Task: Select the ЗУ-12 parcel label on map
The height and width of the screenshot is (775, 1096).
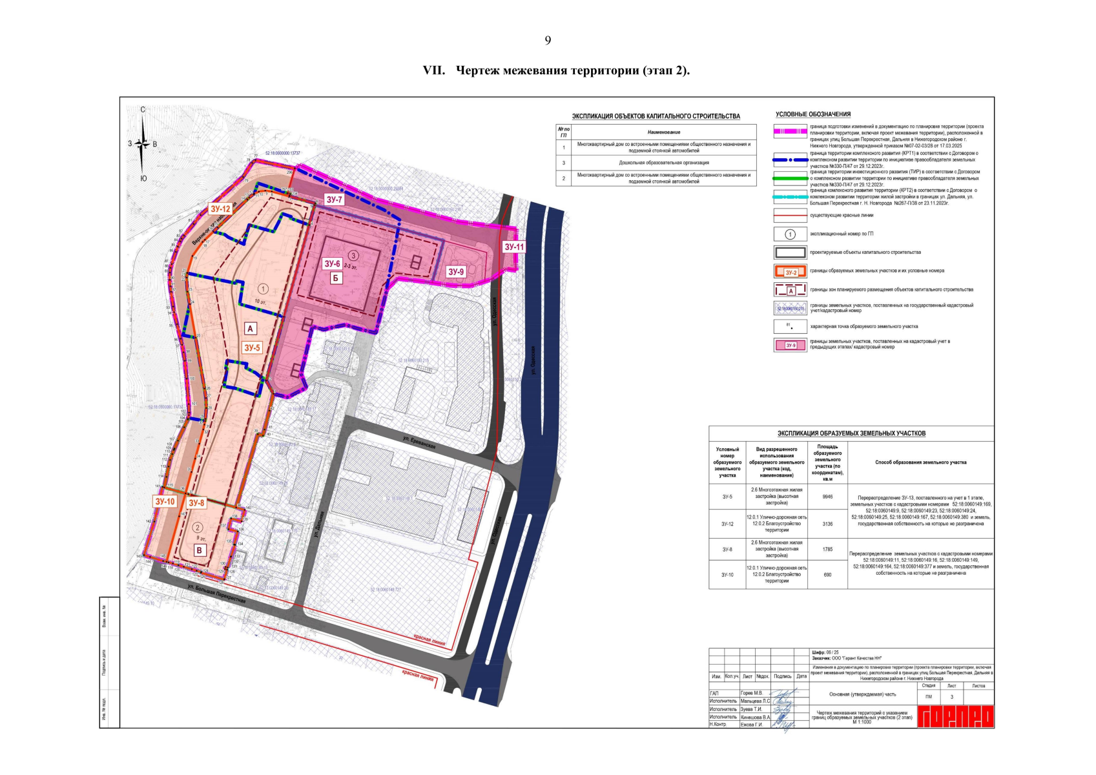Action: point(220,209)
